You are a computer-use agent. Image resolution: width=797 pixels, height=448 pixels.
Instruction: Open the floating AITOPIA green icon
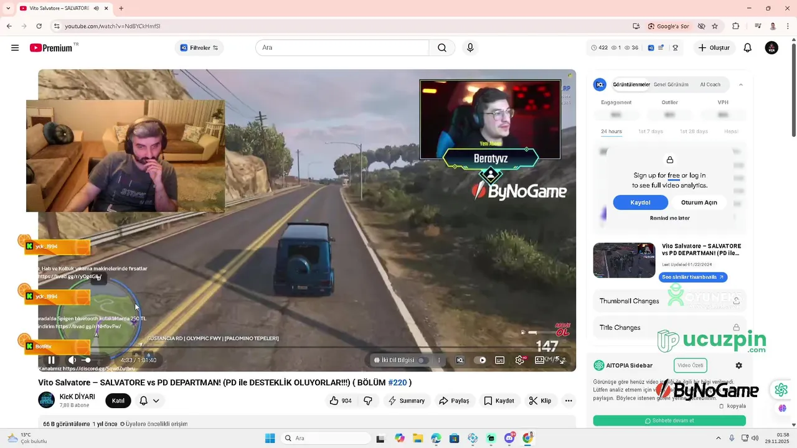781,390
